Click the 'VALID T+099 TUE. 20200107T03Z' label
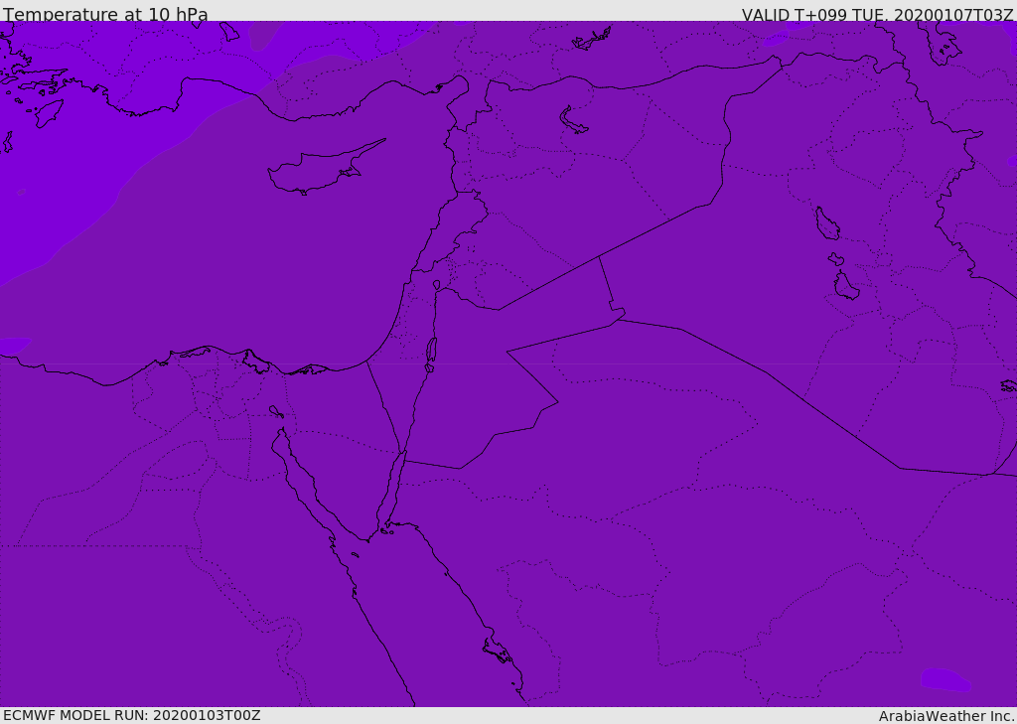Image resolution: width=1017 pixels, height=724 pixels. pyautogui.click(x=878, y=14)
